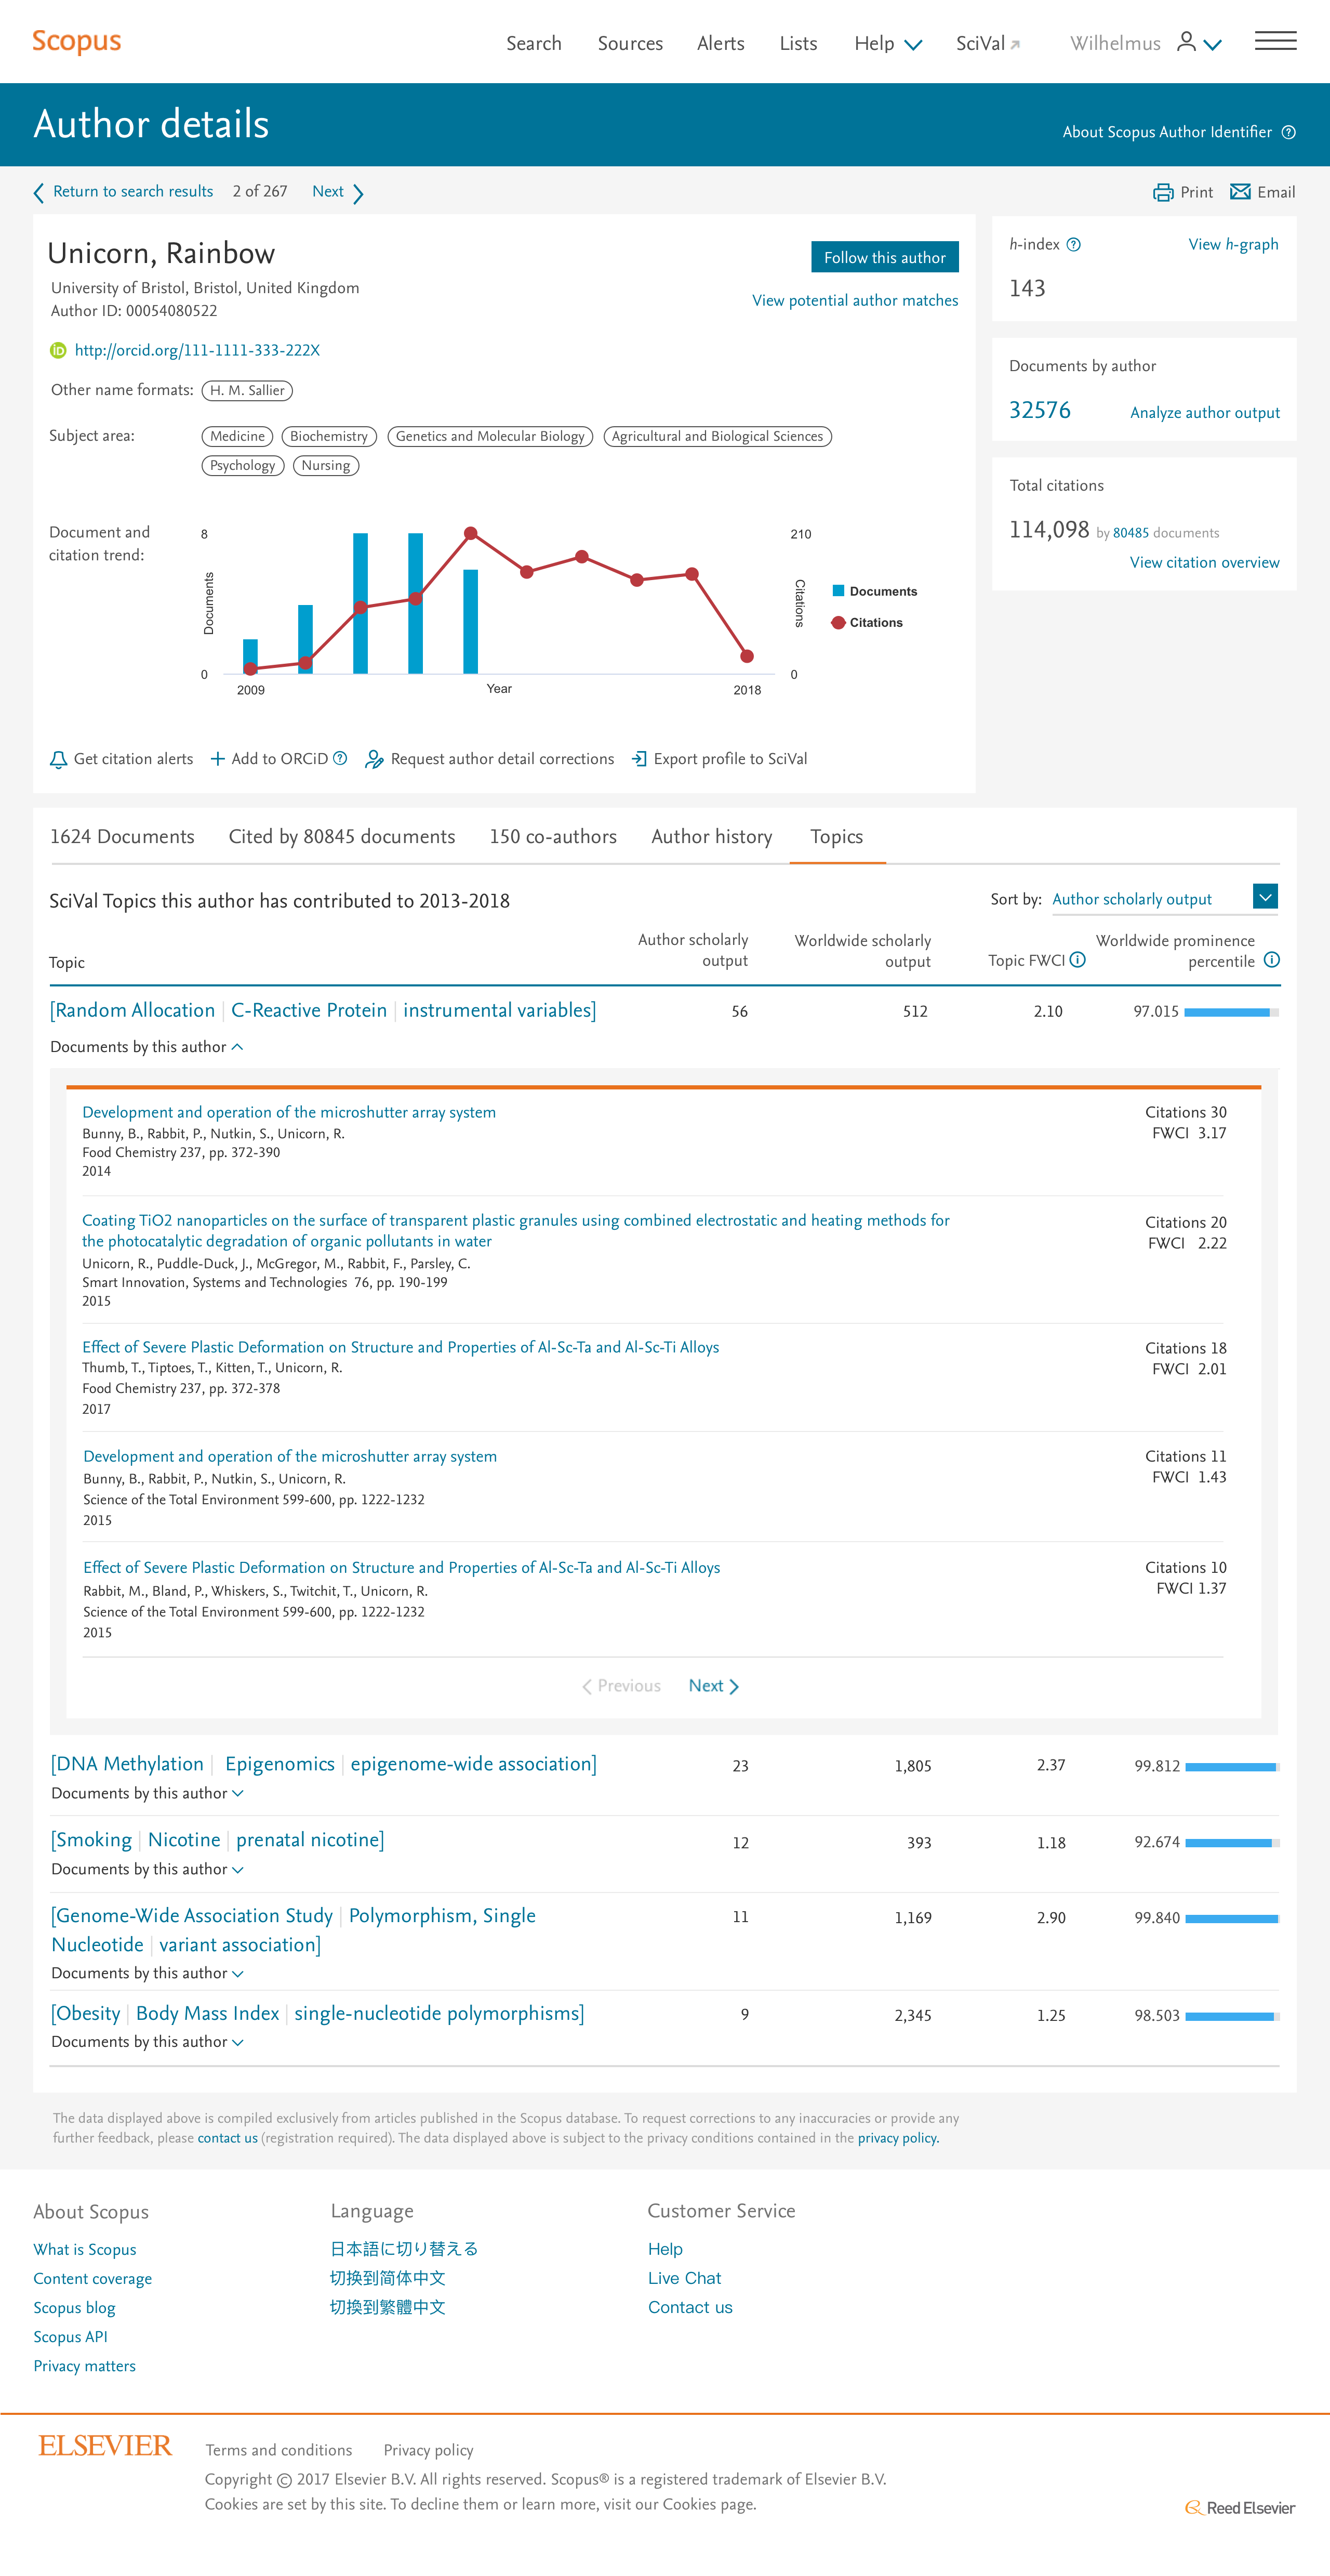
Task: Click prominence percentile bar for Smoking topic
Action: (x=1230, y=1842)
